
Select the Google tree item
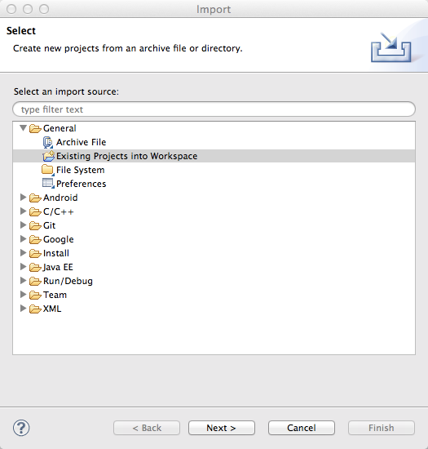point(59,239)
